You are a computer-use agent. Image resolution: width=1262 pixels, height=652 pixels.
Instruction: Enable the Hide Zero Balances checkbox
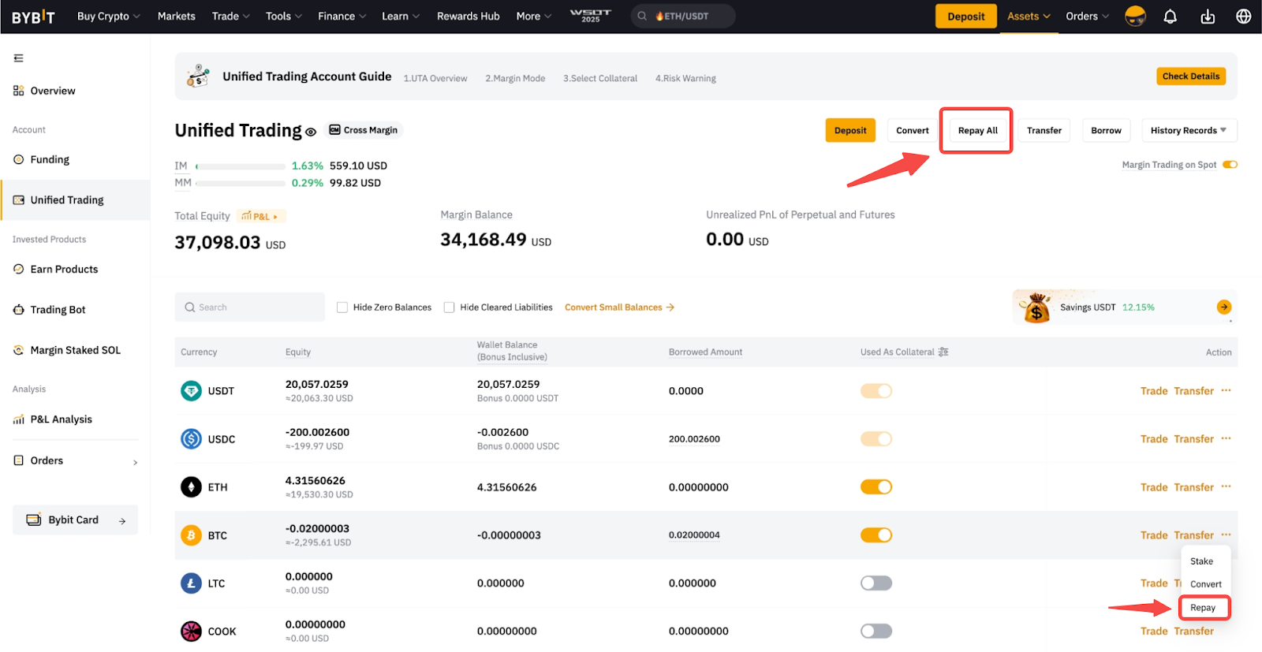[342, 307]
